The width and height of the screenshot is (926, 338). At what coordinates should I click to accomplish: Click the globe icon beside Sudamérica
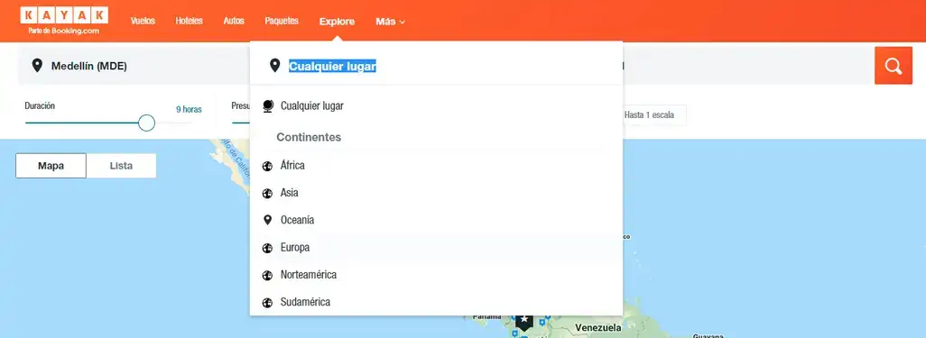coord(267,303)
